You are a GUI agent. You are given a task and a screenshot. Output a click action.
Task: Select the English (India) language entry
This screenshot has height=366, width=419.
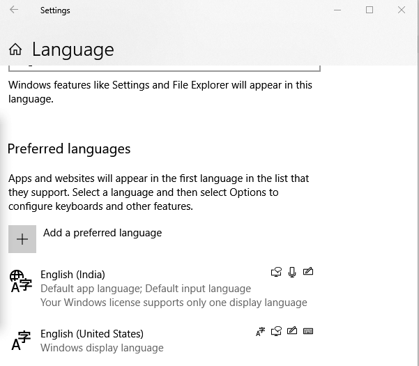click(x=161, y=288)
